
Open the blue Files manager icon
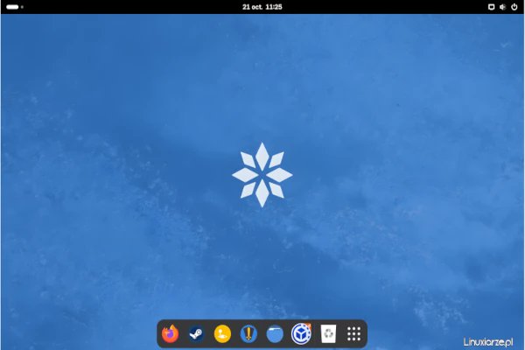pos(275,334)
